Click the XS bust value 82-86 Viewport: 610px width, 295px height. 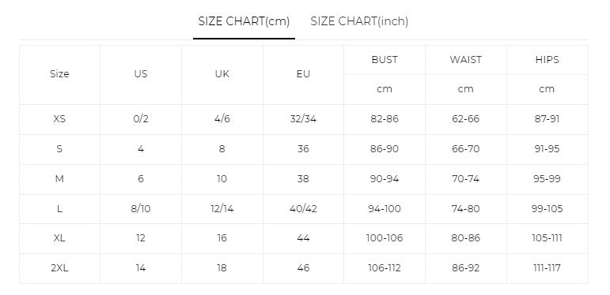(x=385, y=119)
